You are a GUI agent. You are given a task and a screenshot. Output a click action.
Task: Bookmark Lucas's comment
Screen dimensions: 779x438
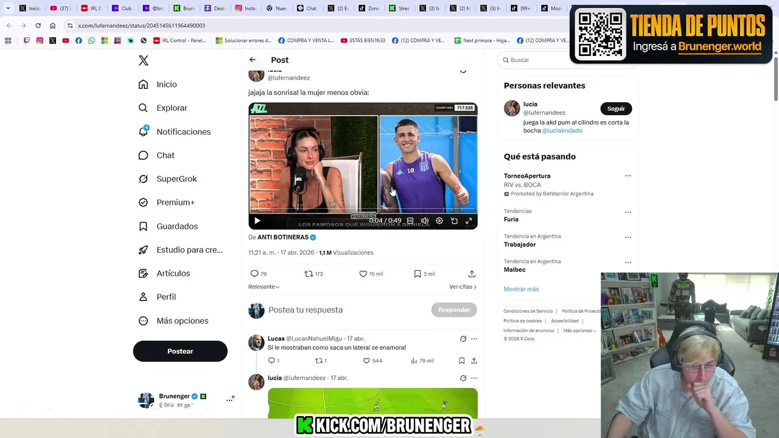pos(462,361)
